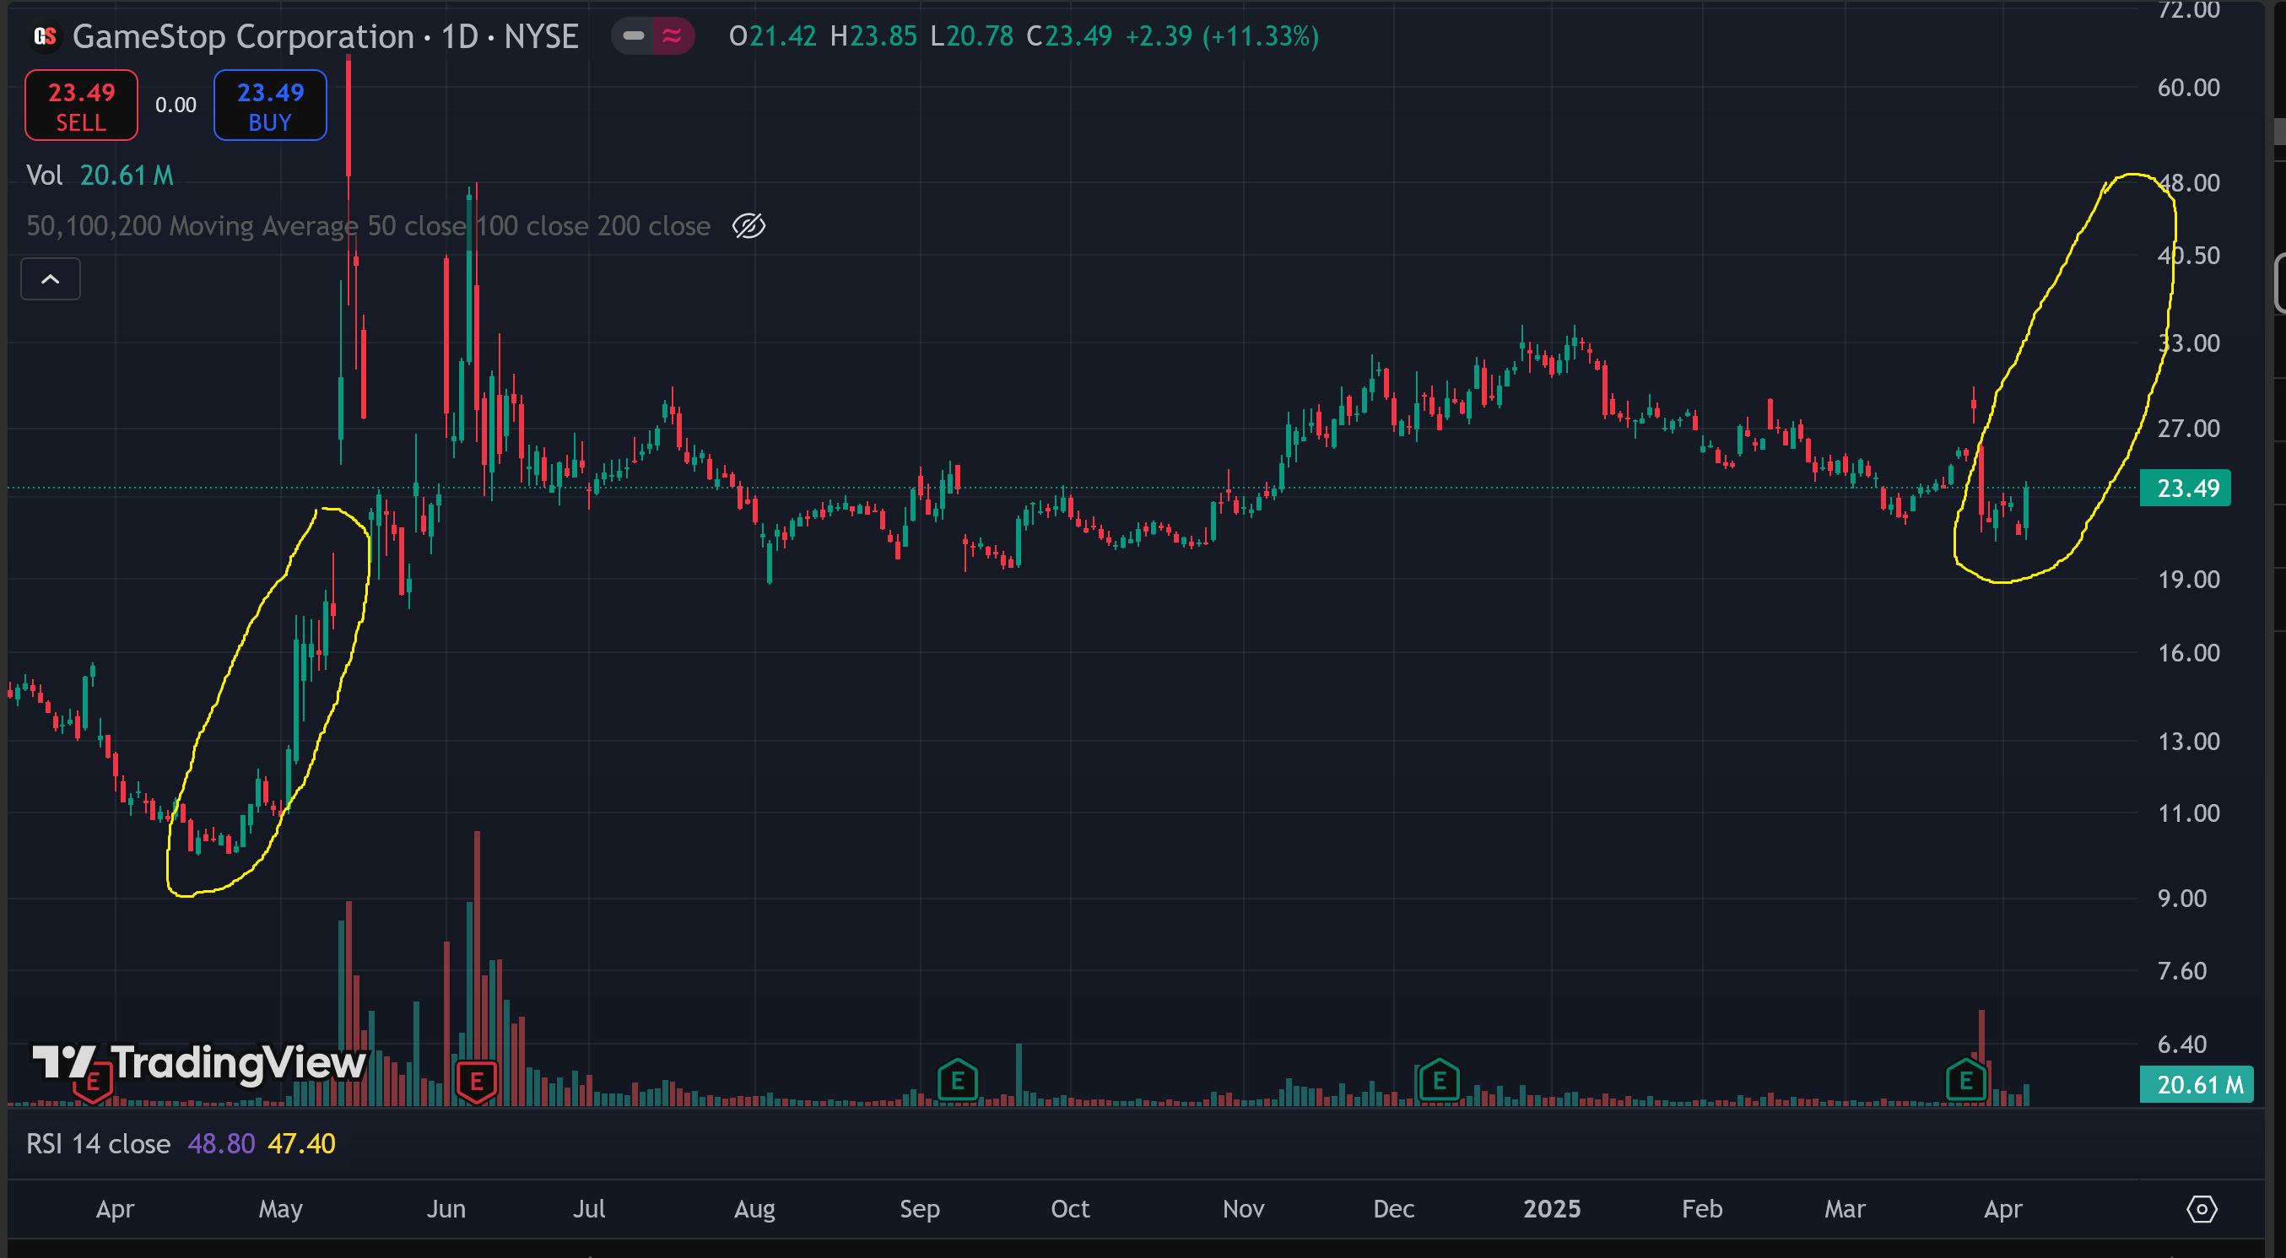The image size is (2286, 1258).
Task: Collapse the indicator legend with chevron
Action: [51, 279]
